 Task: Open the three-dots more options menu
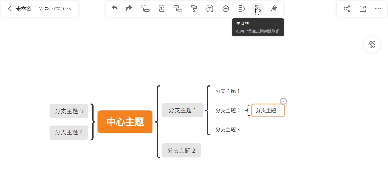378,9
